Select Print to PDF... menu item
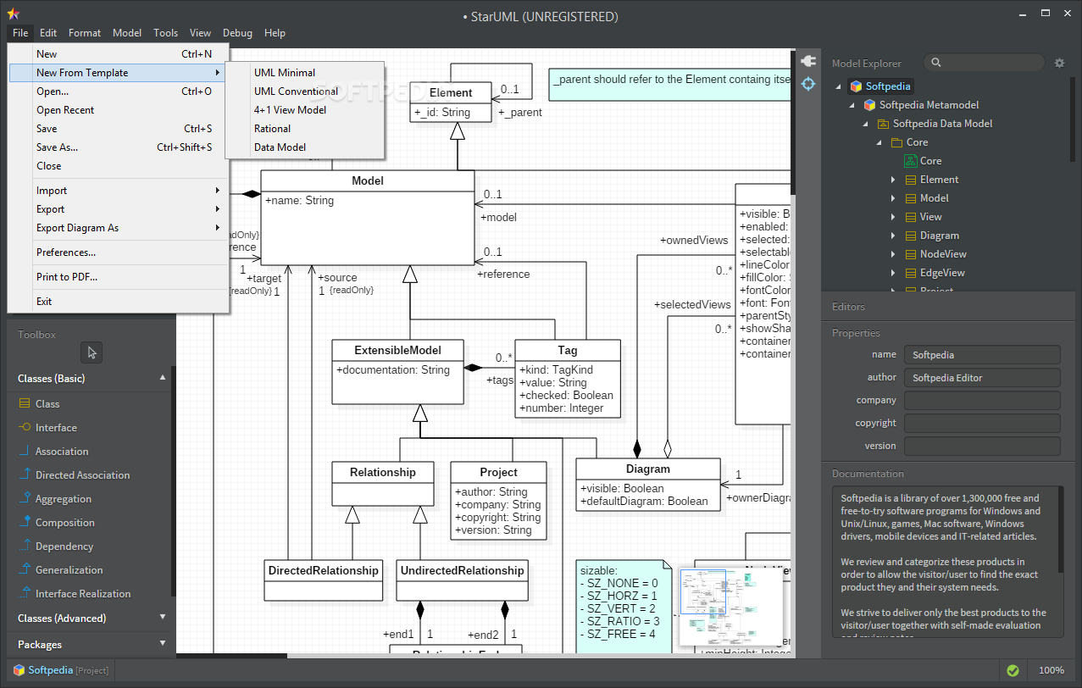The image size is (1082, 688). [119, 277]
